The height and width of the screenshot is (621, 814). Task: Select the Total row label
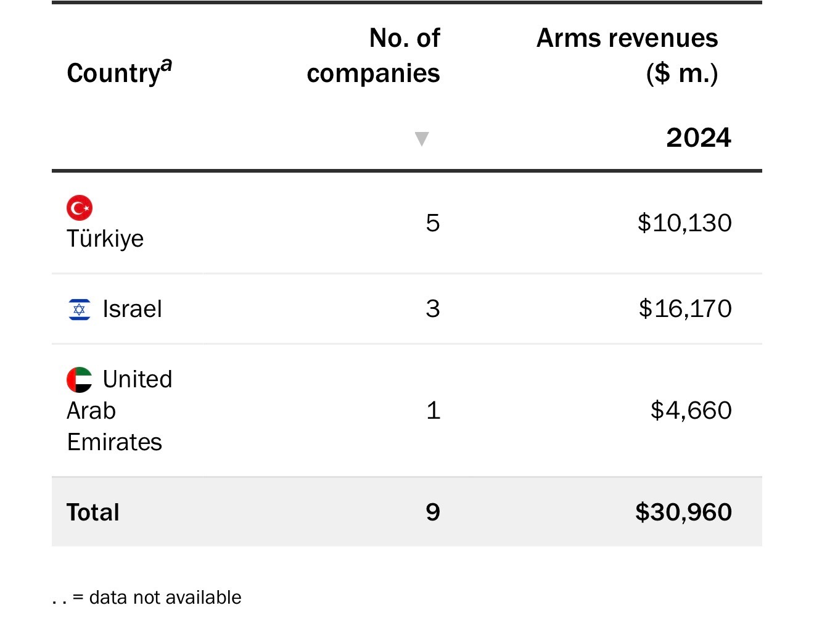point(93,512)
